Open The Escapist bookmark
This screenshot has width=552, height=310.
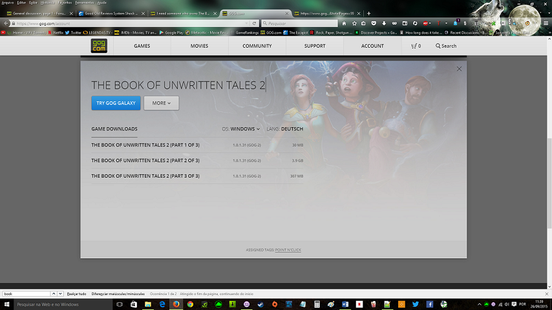(x=296, y=33)
